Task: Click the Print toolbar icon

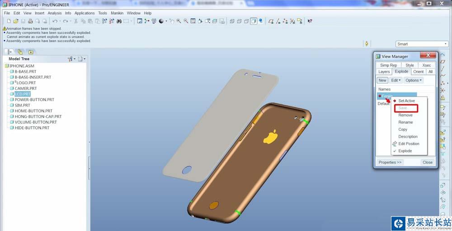Action: 30,21
